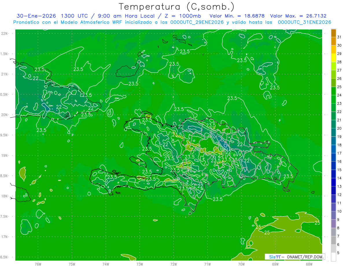Click the '75W' longitude label

click(72, 264)
